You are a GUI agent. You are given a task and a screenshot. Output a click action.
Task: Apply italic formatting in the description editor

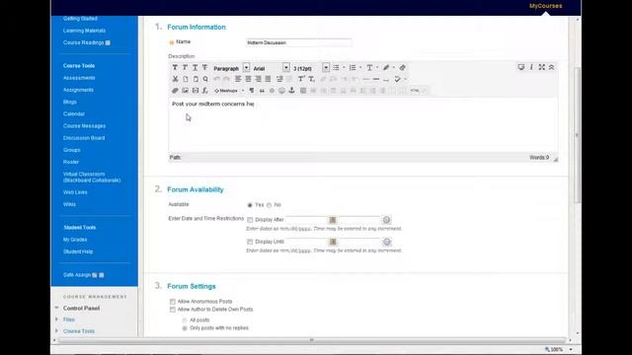pos(185,68)
